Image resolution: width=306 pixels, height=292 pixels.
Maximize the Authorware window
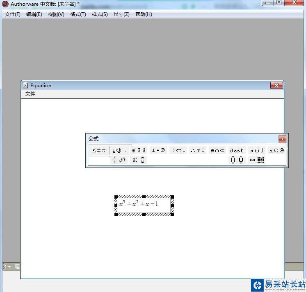(279, 3)
